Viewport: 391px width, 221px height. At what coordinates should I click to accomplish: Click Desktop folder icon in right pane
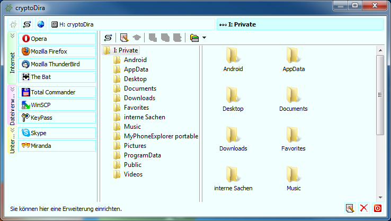click(233, 94)
